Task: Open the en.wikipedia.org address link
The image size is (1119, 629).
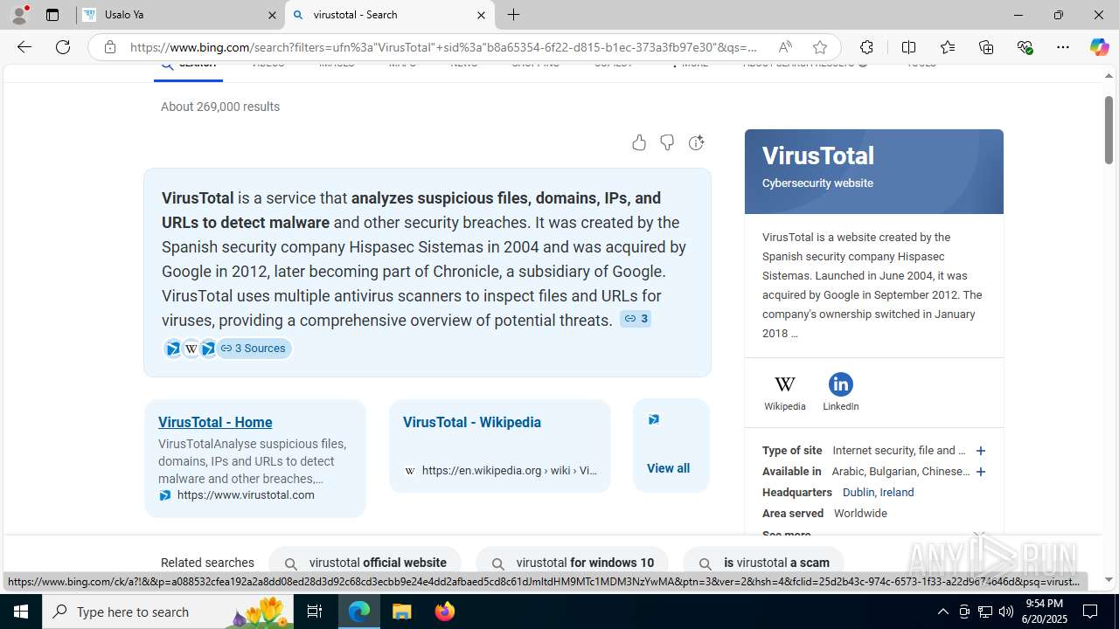Action: (x=510, y=471)
